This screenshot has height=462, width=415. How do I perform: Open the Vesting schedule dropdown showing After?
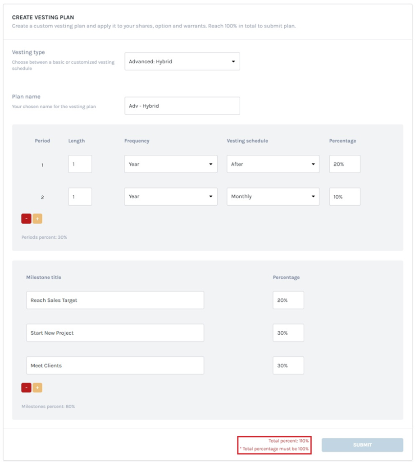click(x=273, y=164)
